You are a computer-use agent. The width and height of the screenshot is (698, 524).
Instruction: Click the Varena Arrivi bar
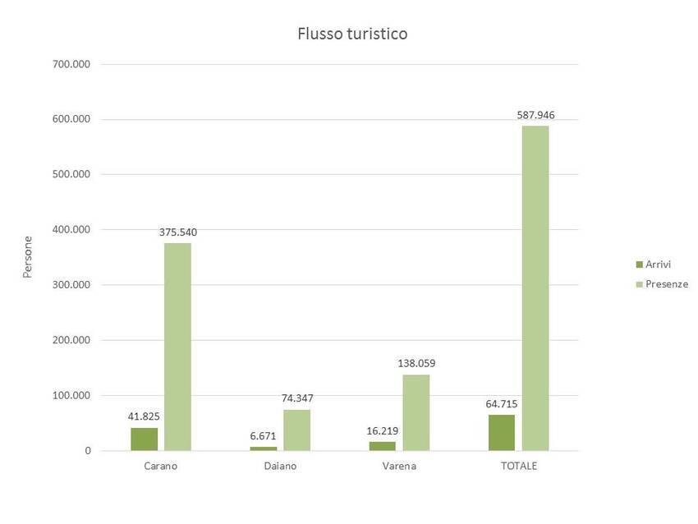pos(382,446)
